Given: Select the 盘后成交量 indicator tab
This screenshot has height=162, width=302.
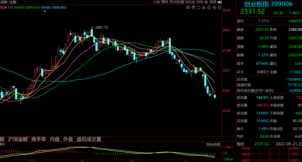Looking at the screenshot, I should [x=89, y=139].
